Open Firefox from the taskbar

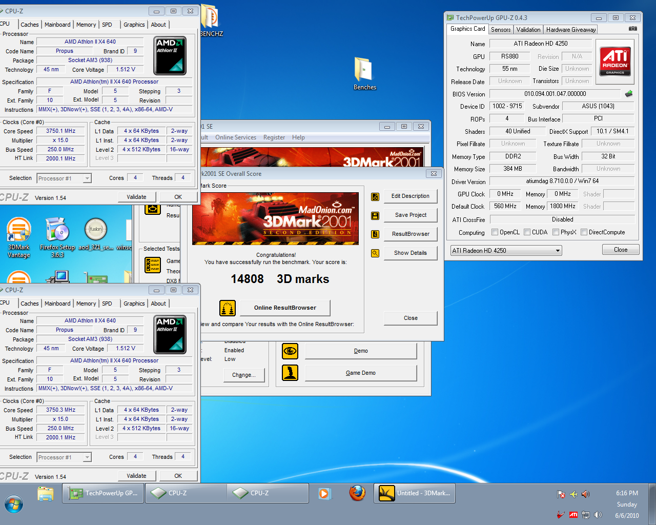pyautogui.click(x=357, y=493)
